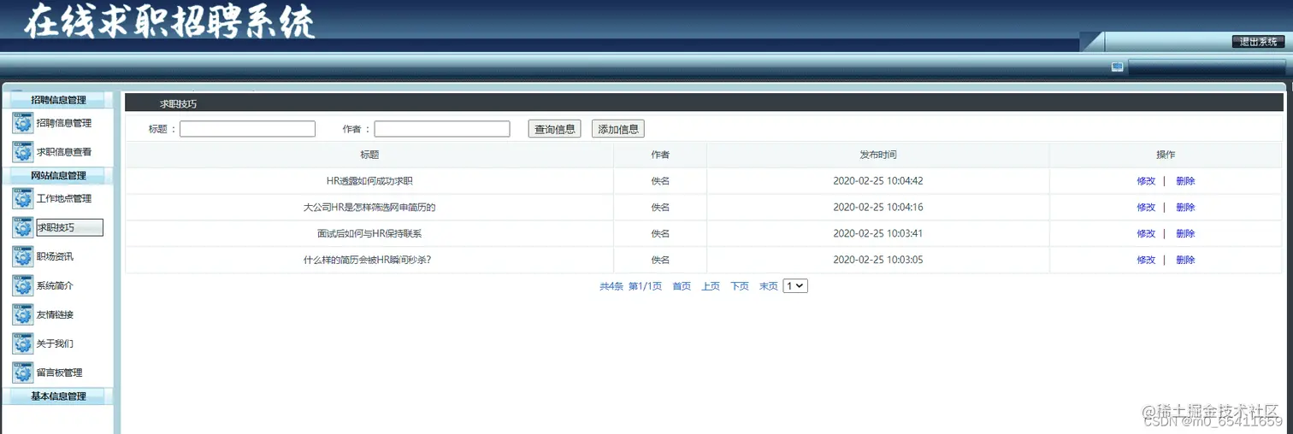The height and width of the screenshot is (434, 1293).
Task: Click the small monitor icon in header bar
Action: tap(1117, 67)
